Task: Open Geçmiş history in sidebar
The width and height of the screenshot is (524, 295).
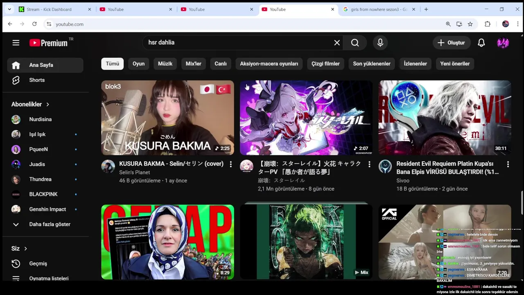Action: [45, 263]
